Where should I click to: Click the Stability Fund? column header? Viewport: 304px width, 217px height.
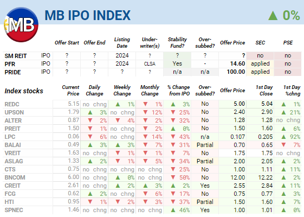coord(177,43)
